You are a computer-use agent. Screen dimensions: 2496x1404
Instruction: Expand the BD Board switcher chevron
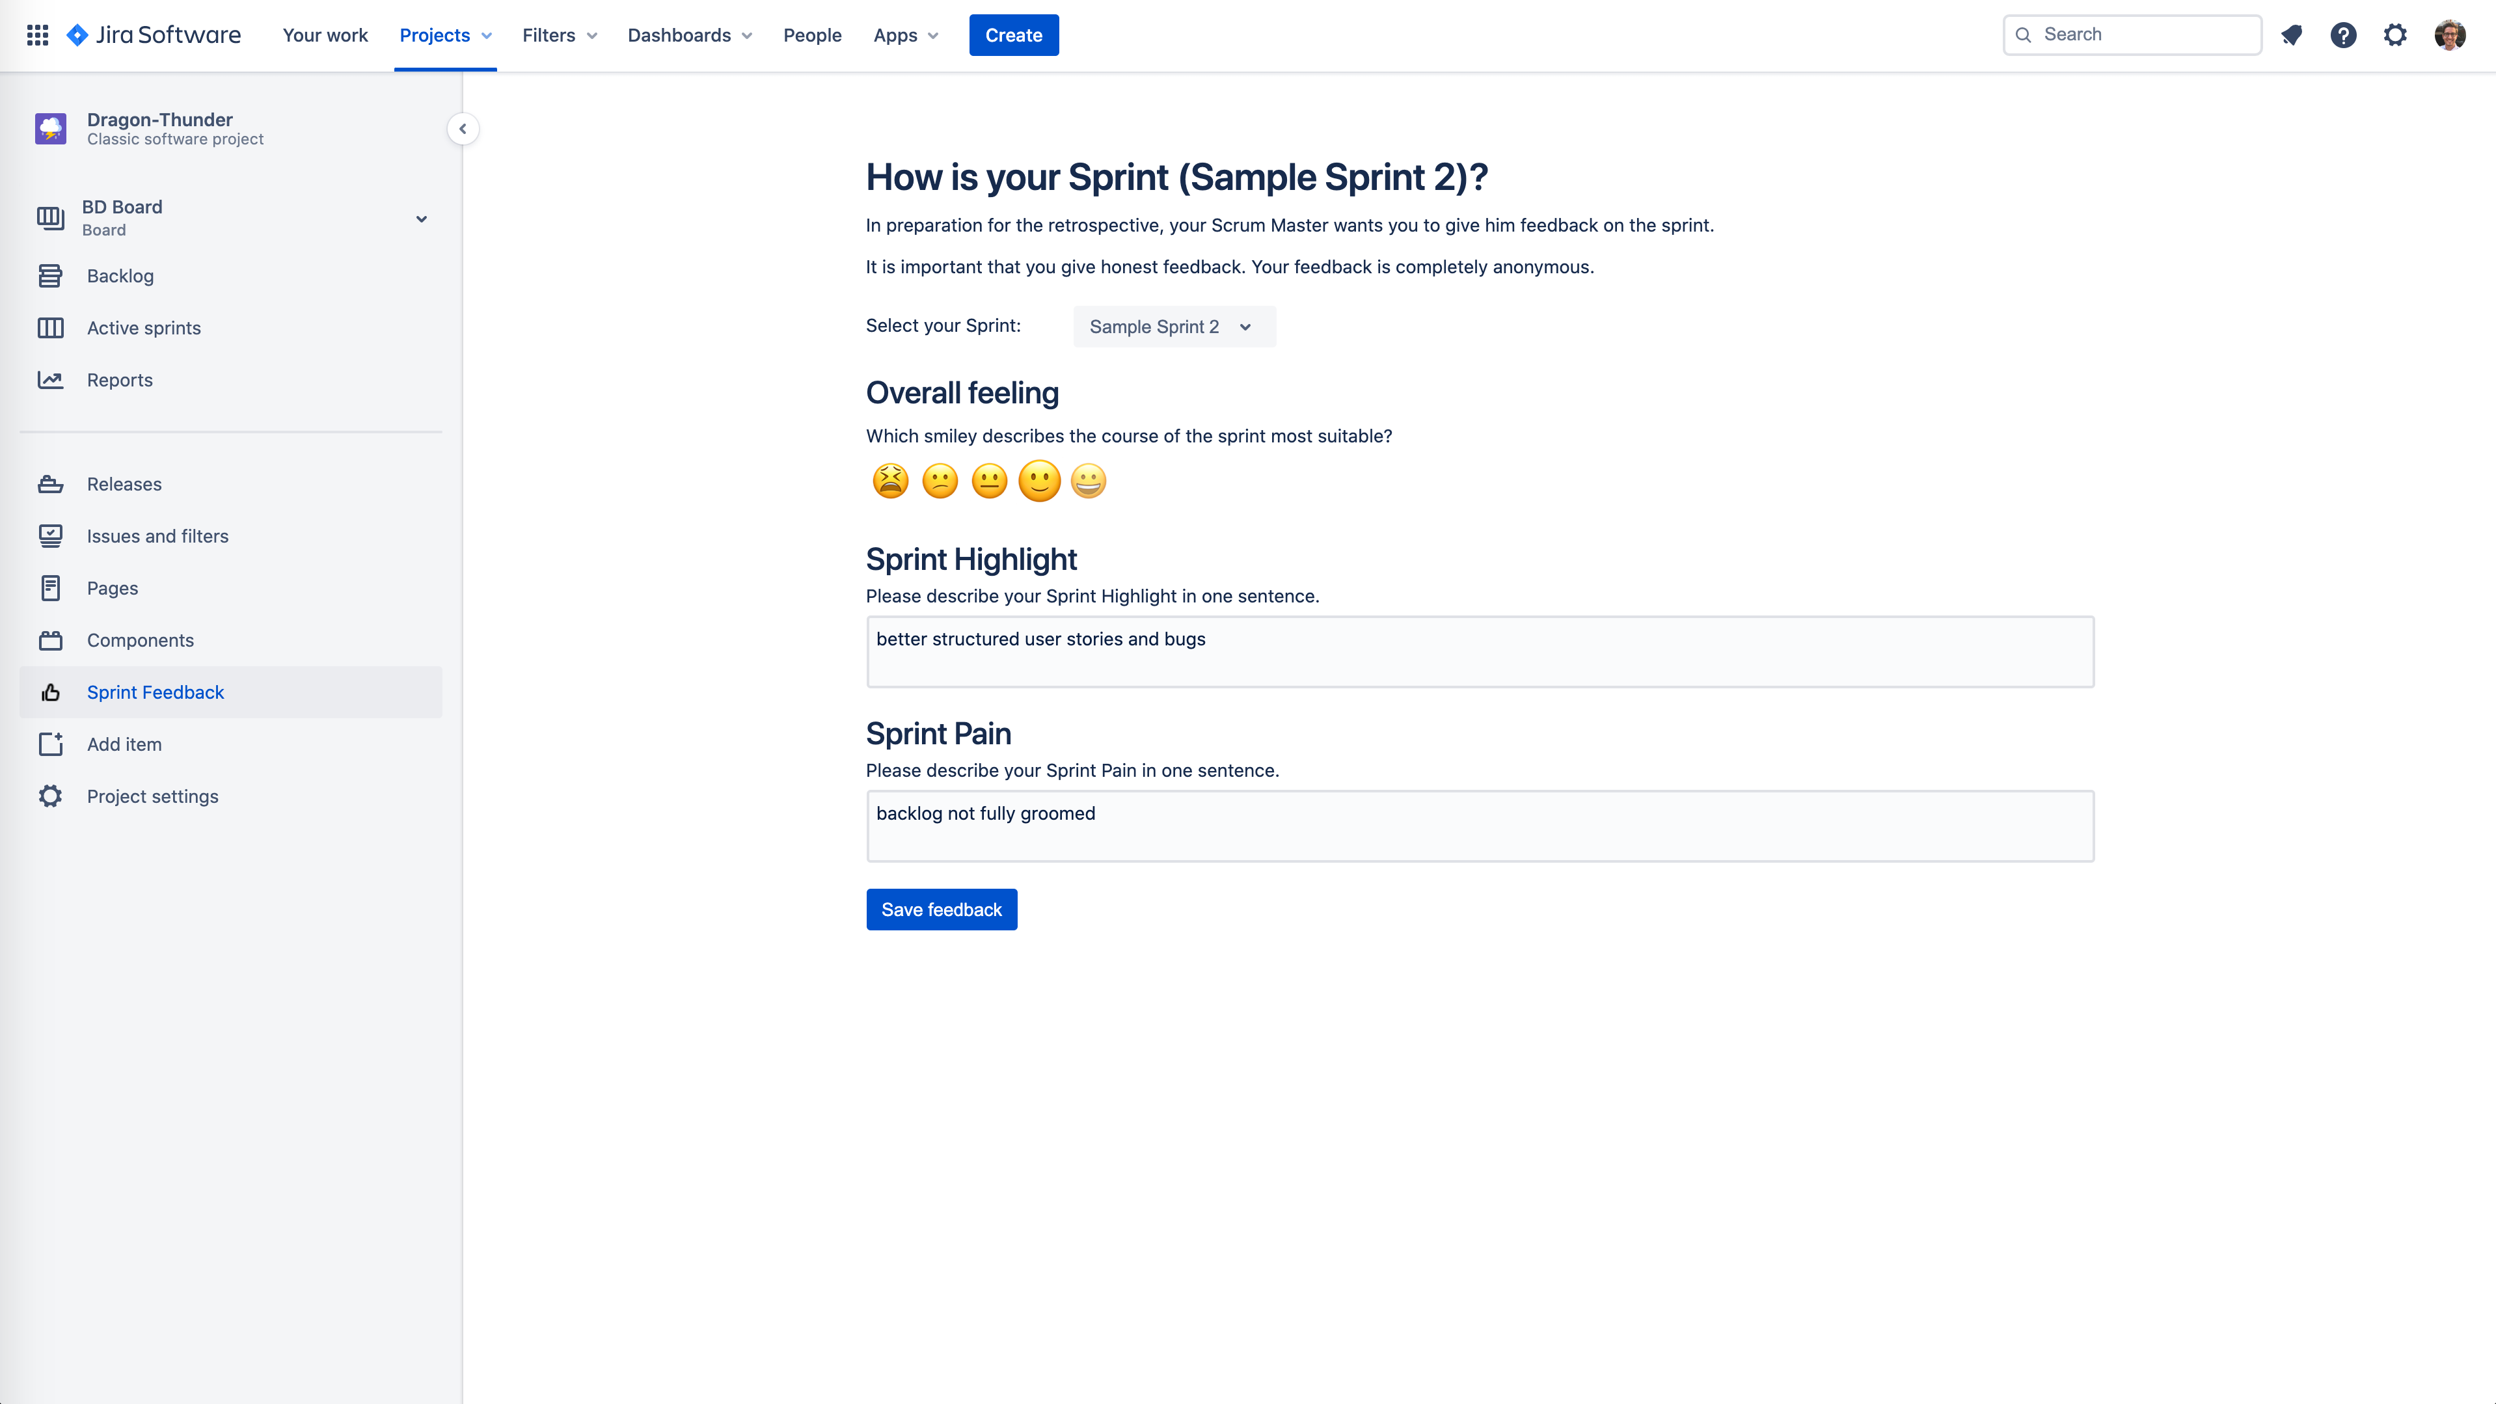422,219
